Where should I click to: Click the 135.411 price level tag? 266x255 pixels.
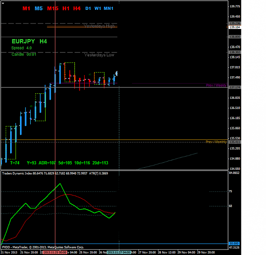point(235,142)
